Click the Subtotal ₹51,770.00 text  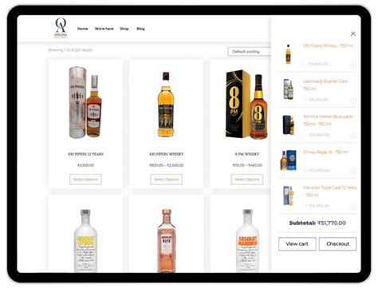317,223
